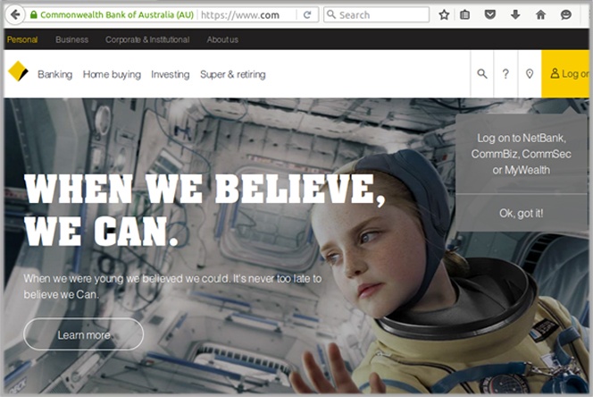Open the Home buying menu
The width and height of the screenshot is (593, 397).
point(112,74)
